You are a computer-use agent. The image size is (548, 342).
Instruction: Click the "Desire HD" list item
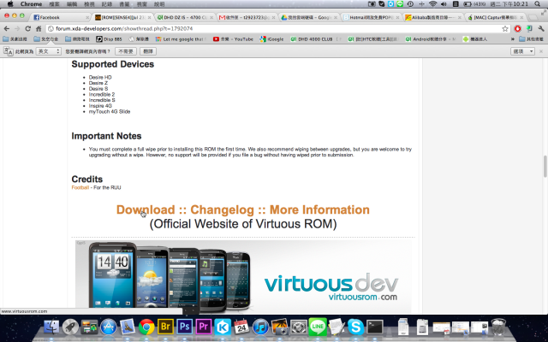[x=100, y=77]
